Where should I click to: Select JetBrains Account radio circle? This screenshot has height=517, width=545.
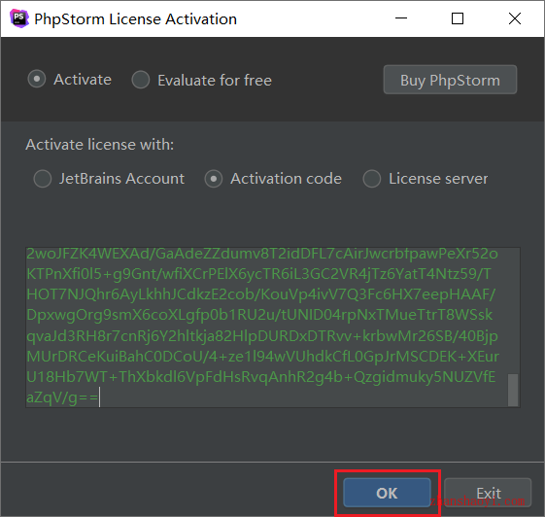point(43,179)
